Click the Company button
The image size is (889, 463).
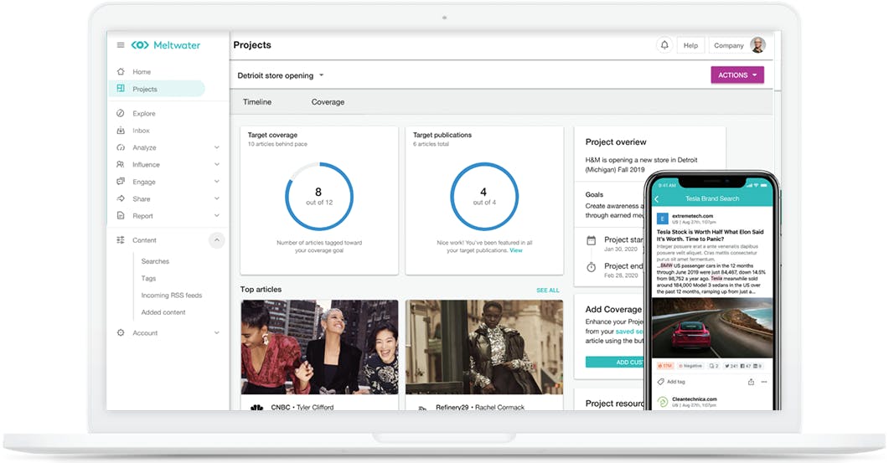point(729,45)
